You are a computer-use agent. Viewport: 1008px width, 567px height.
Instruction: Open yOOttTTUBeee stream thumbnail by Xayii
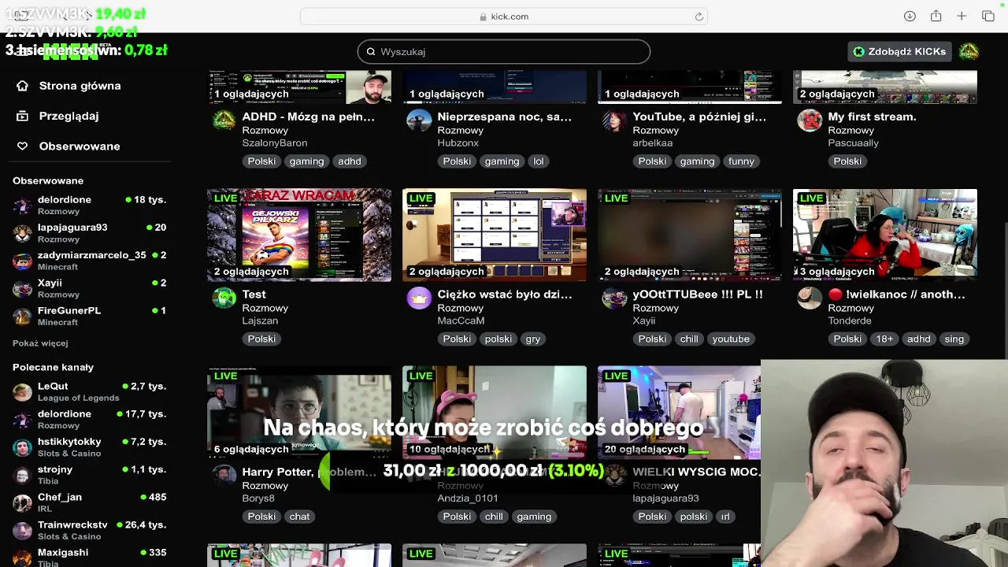coord(690,235)
